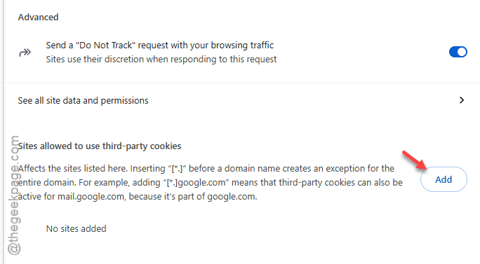Click the white knob of the blue toggle
Screen dimensions: 480x264
pyautogui.click(x=462, y=52)
